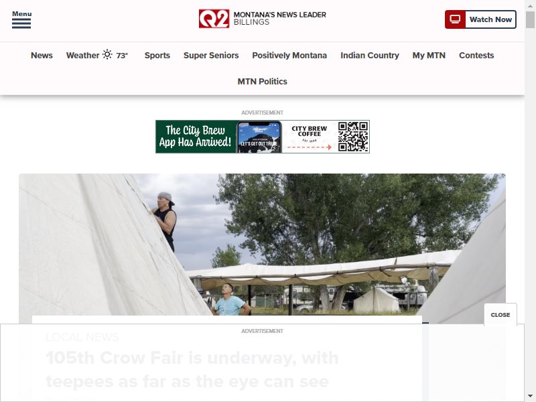Screen dimensions: 536x402
Task: Click the Q2 logo
Action: pyautogui.click(x=214, y=19)
